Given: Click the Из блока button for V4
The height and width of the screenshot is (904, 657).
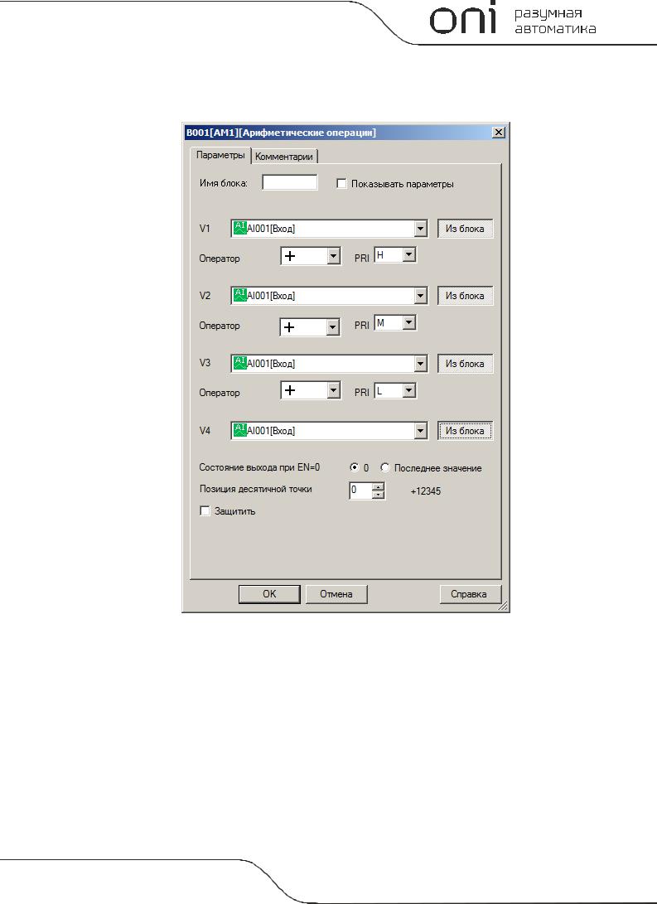Looking at the screenshot, I should click(465, 431).
